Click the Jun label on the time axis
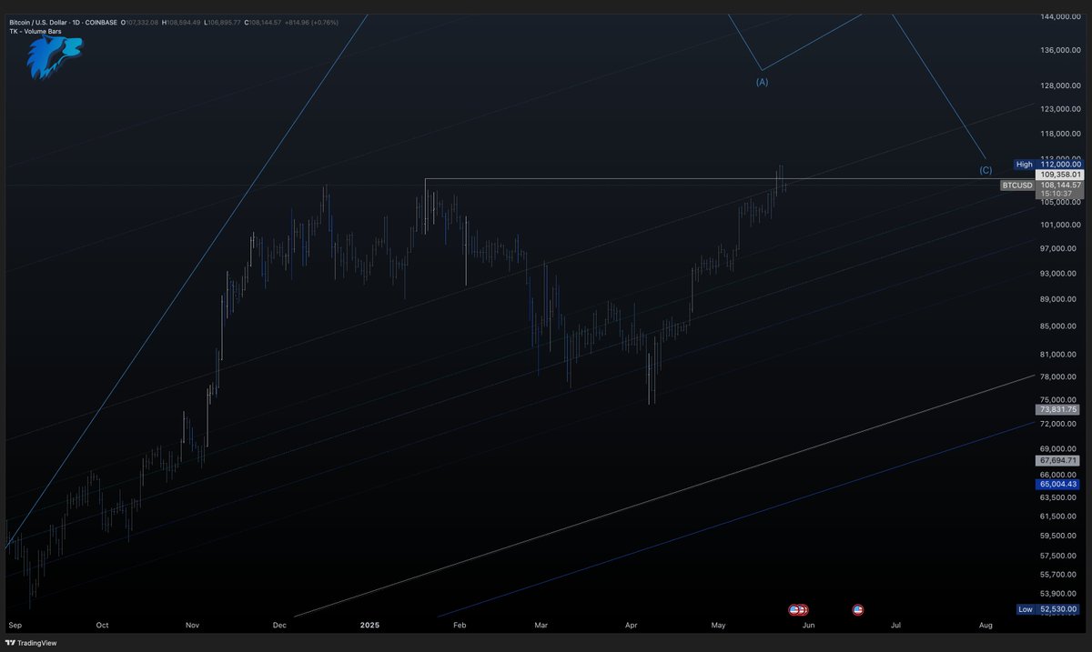Viewport: 1092px width, 652px height. coord(808,626)
